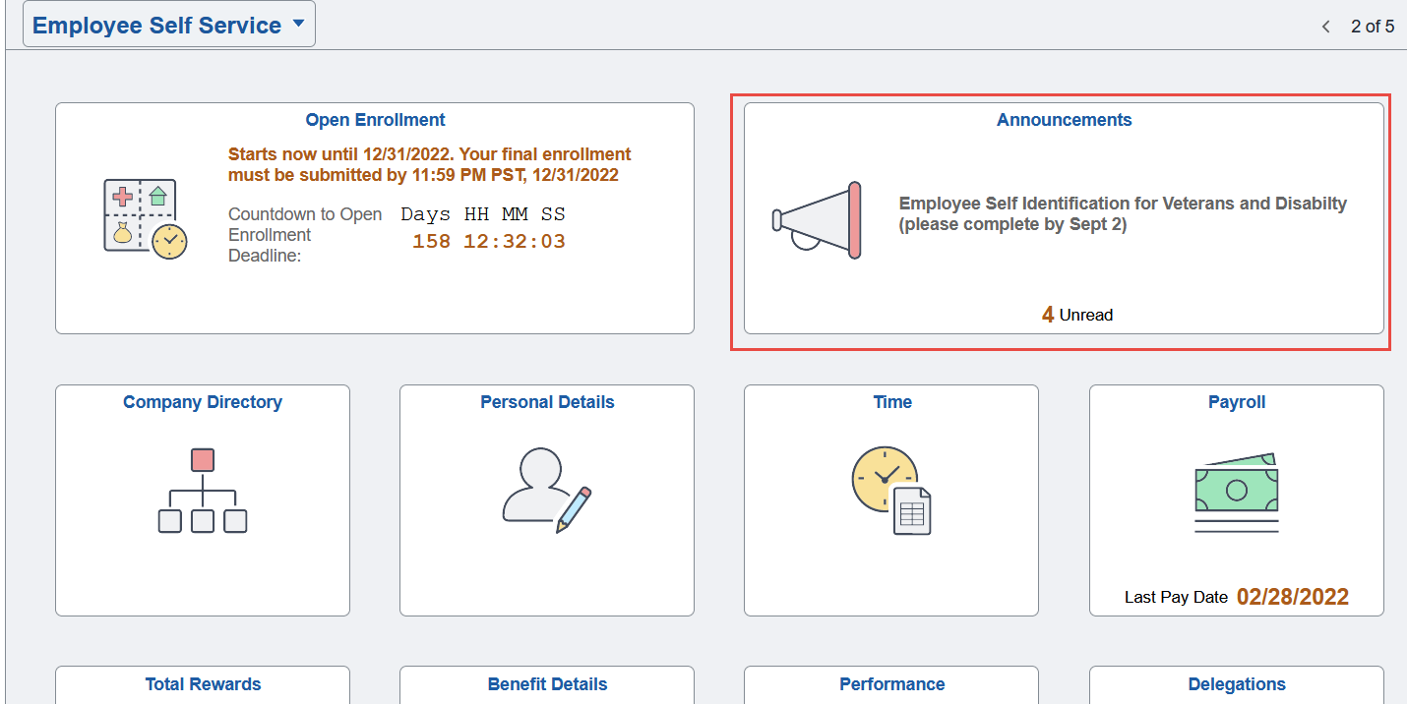Click the Payroll money icon
The height and width of the screenshot is (704, 1407).
point(1237,493)
